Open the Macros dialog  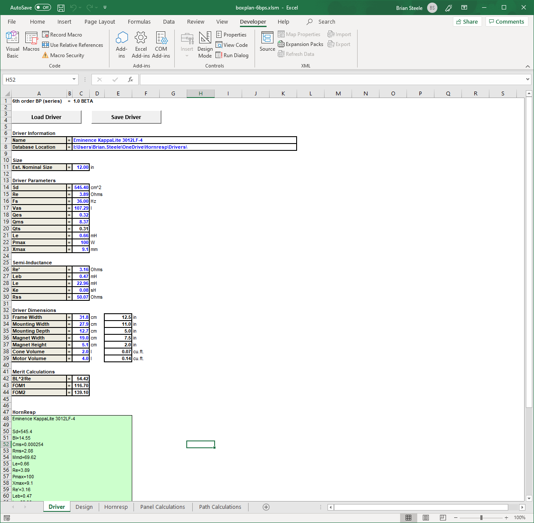pyautogui.click(x=31, y=42)
